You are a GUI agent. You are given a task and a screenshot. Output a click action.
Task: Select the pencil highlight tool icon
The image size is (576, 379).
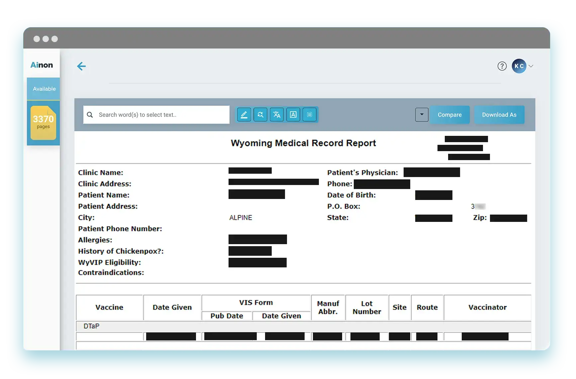pyautogui.click(x=244, y=115)
